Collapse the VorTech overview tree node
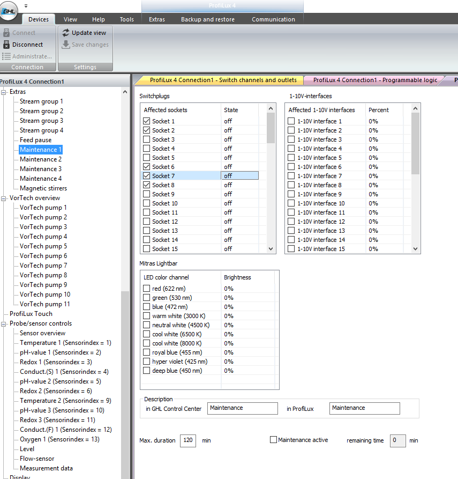 click(4, 198)
